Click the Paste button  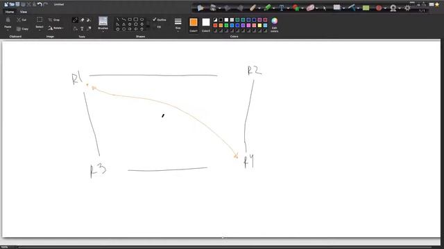click(8, 22)
